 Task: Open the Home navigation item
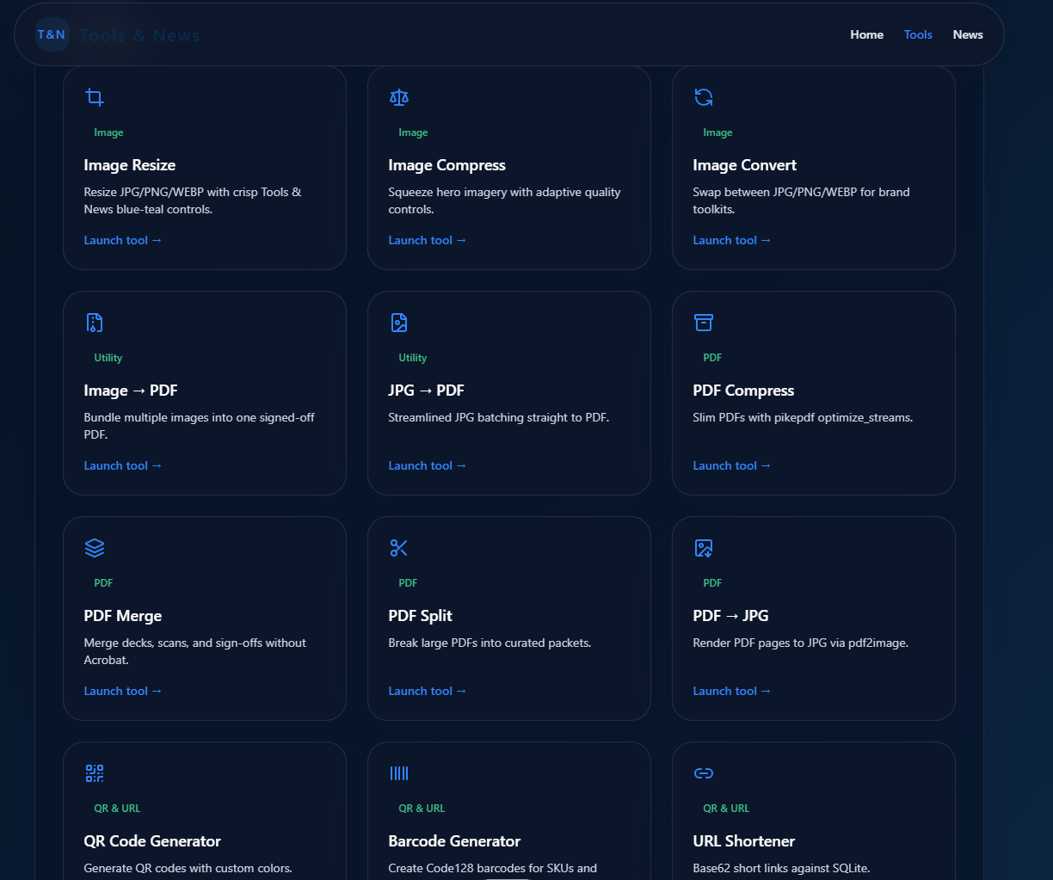[x=866, y=34]
